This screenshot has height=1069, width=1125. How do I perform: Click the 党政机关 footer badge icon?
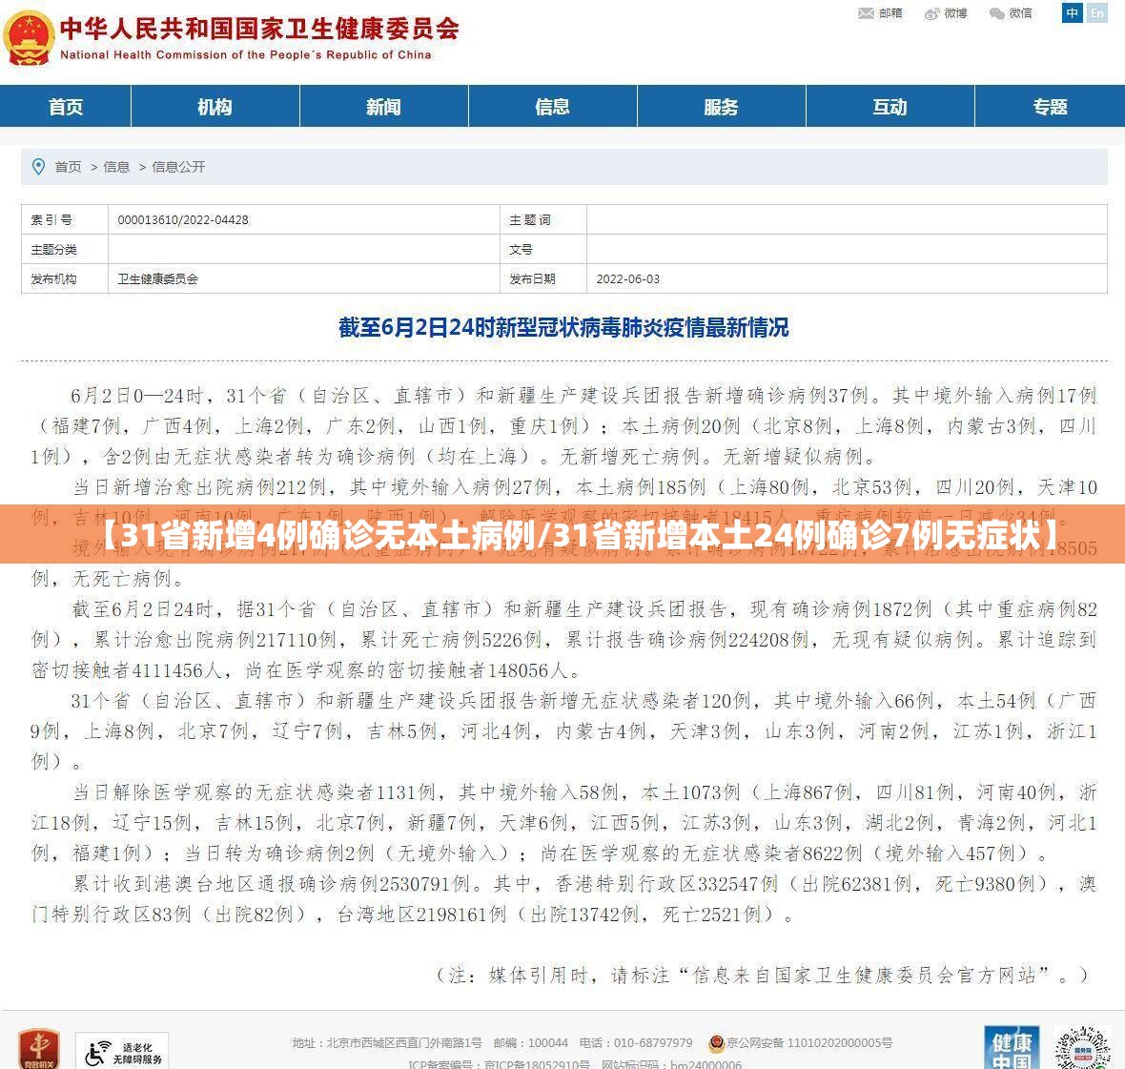(39, 1048)
